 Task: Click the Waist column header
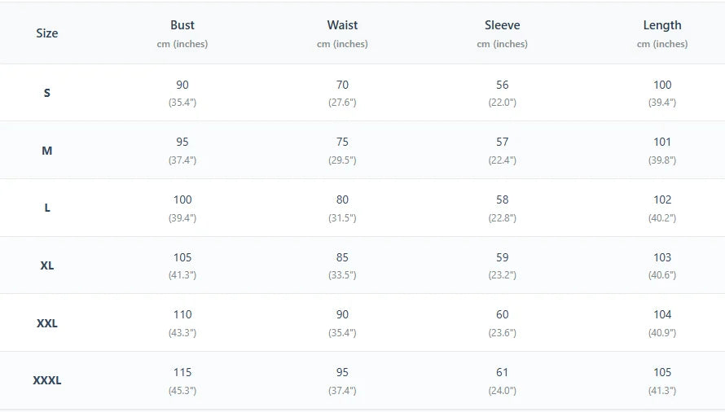tap(342, 25)
